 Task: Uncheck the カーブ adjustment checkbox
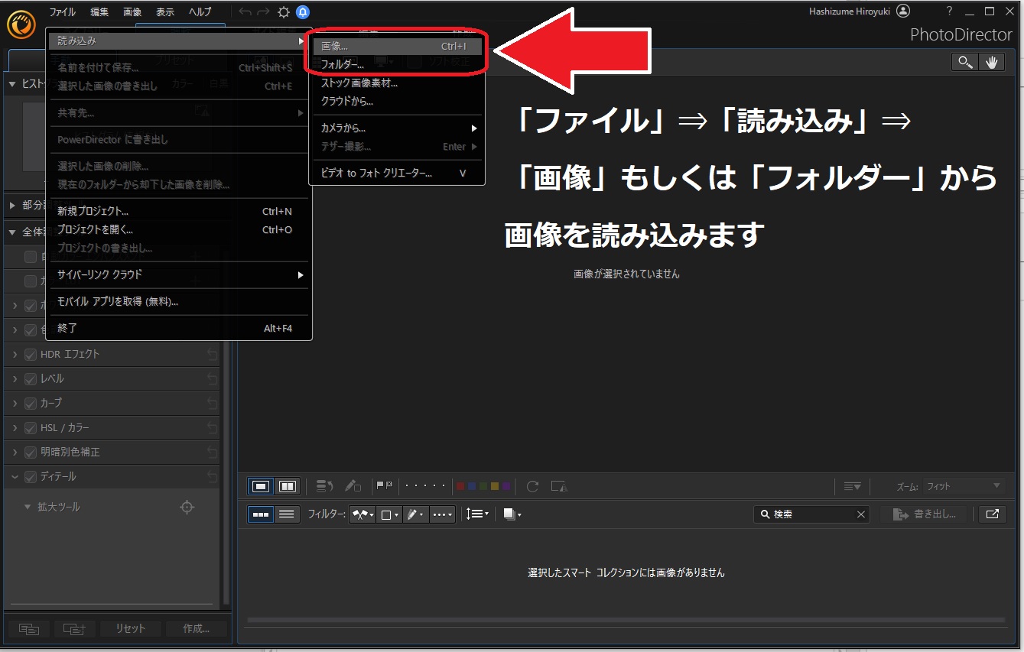pyautogui.click(x=31, y=404)
